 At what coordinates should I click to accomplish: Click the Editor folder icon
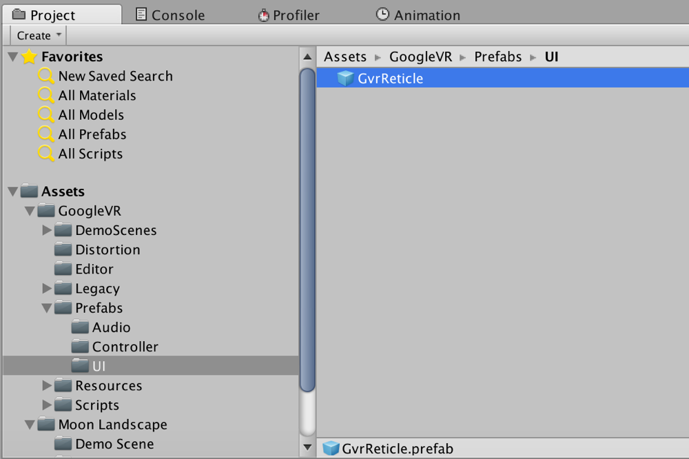pyautogui.click(x=63, y=269)
